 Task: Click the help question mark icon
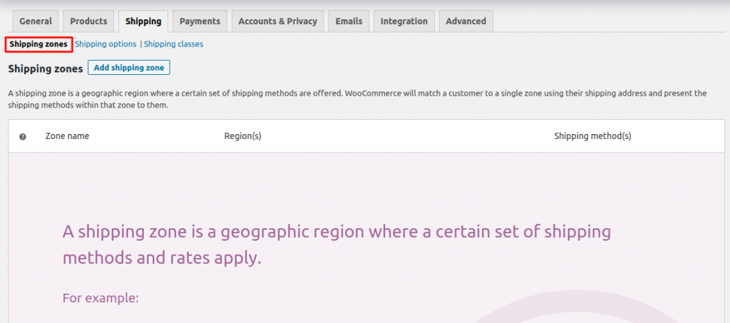pyautogui.click(x=23, y=136)
